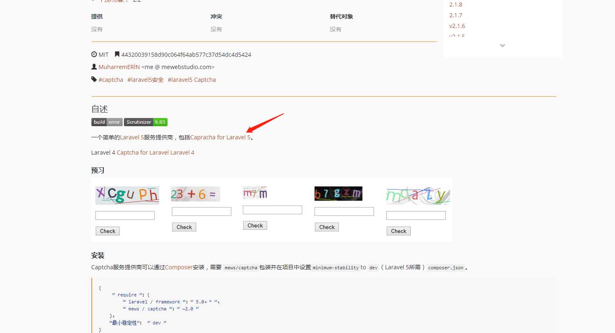Focus input field under mdazy captcha
This screenshot has width=615, height=333.
pos(416,215)
